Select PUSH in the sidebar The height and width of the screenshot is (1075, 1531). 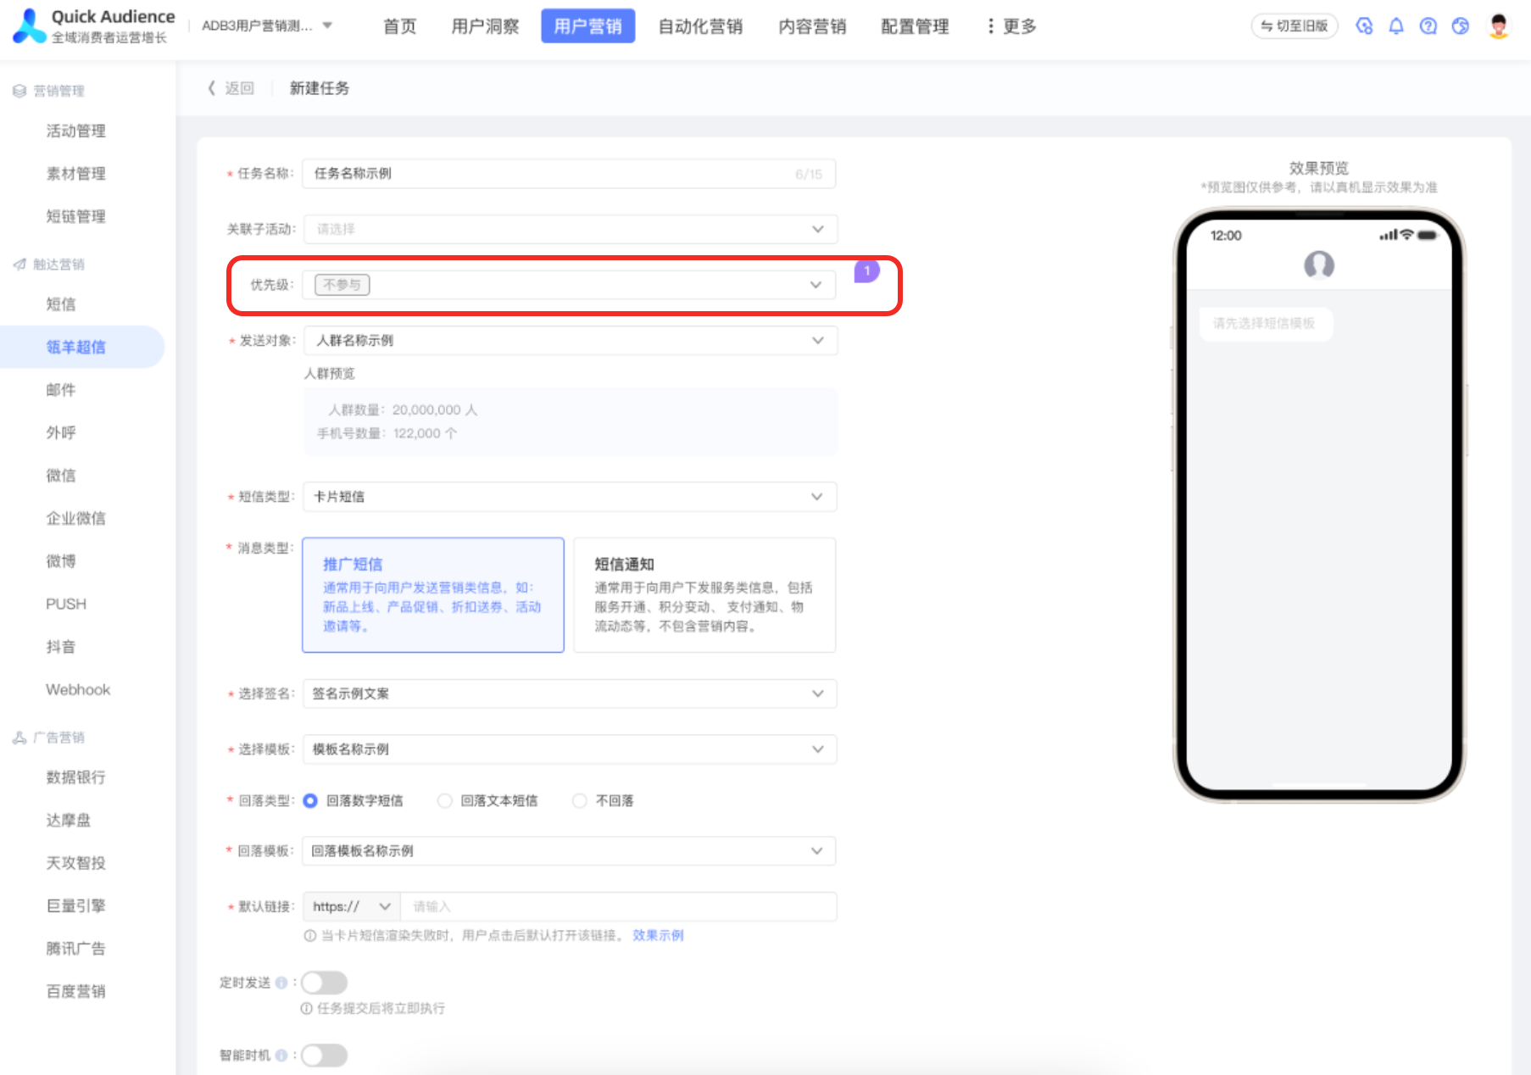click(x=66, y=604)
